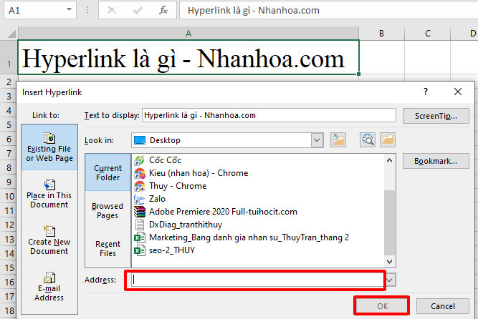
Task: Confirm with the OK button
Action: pos(382,306)
